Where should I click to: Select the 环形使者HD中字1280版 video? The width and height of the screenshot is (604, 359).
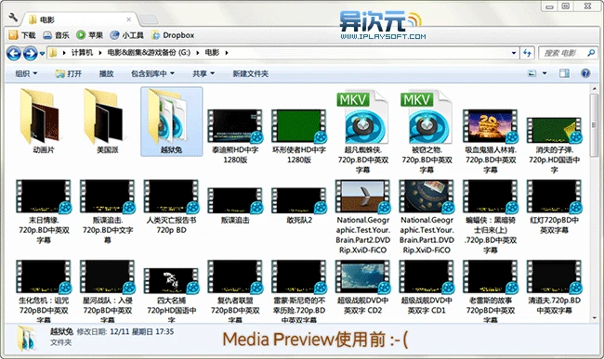299,136
